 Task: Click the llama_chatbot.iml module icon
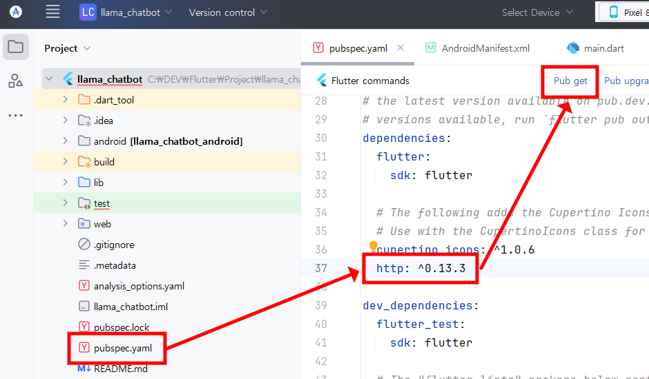tap(84, 306)
